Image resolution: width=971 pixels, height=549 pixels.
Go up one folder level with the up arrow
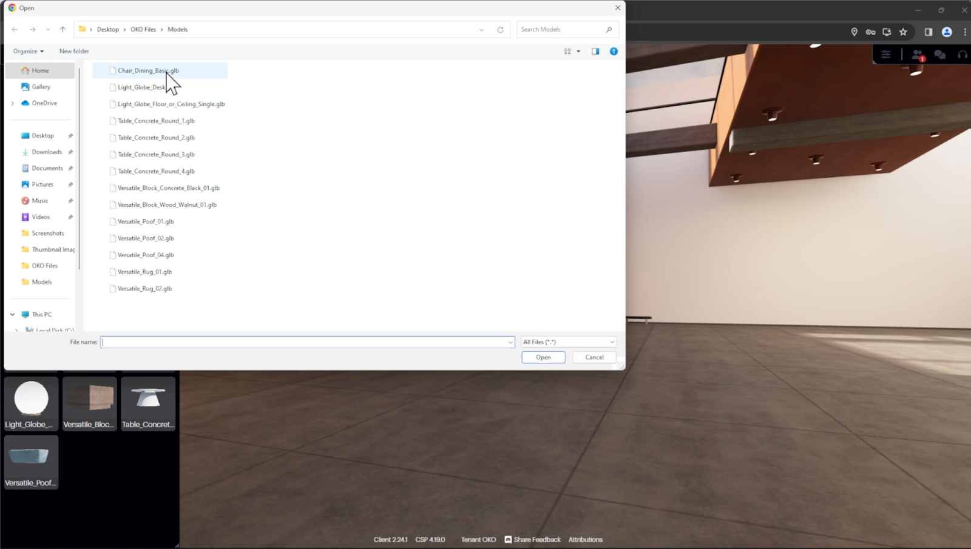[x=63, y=30]
